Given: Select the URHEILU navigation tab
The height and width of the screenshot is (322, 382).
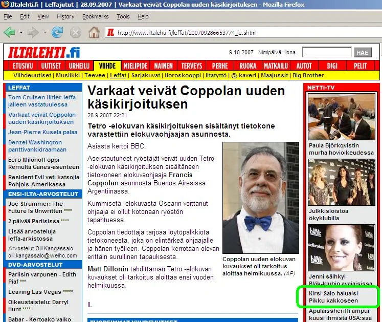Looking at the screenshot, I should (79, 66).
